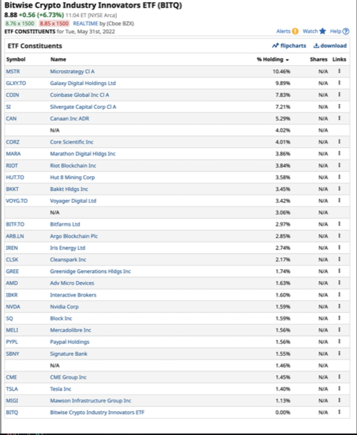357x435 pixels.
Task: Open links menu for BITF.TO row
Action: (339, 224)
